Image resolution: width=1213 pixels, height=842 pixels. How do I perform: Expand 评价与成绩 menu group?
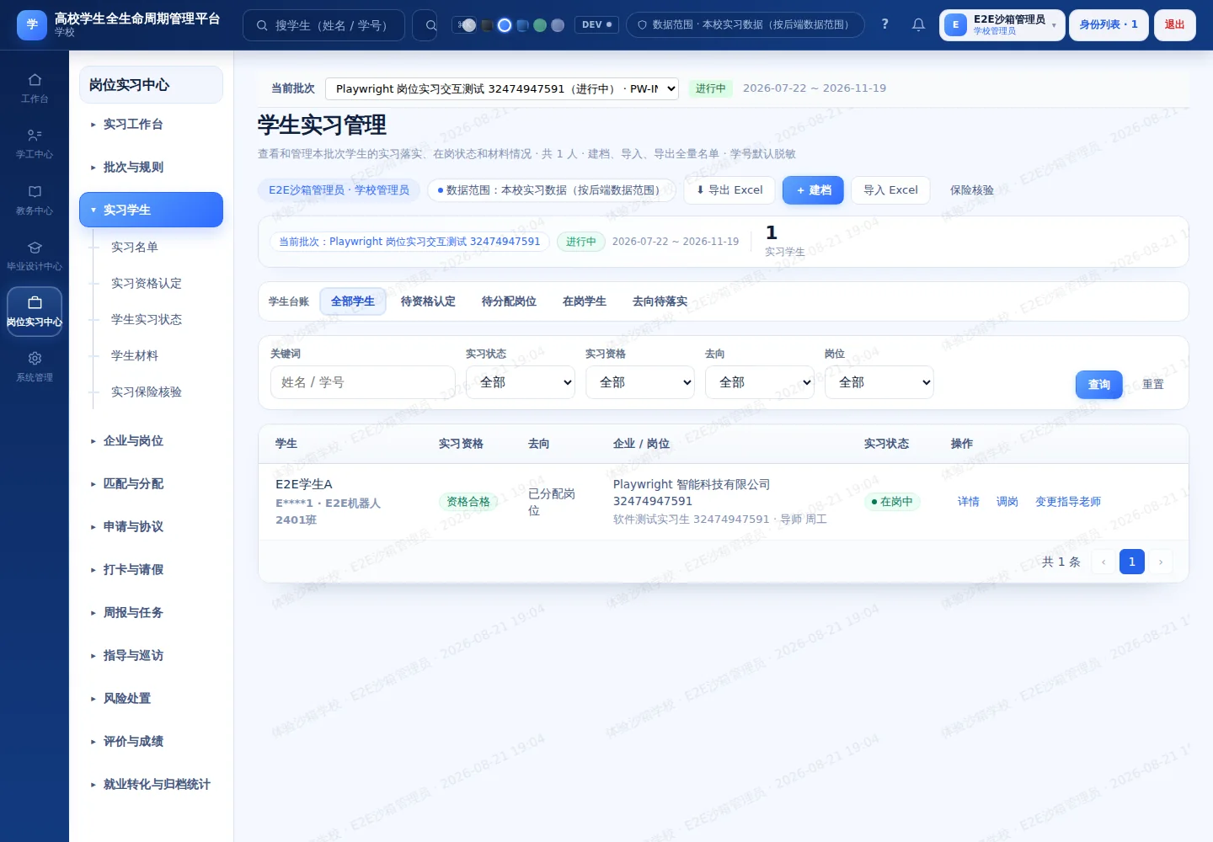coord(151,742)
